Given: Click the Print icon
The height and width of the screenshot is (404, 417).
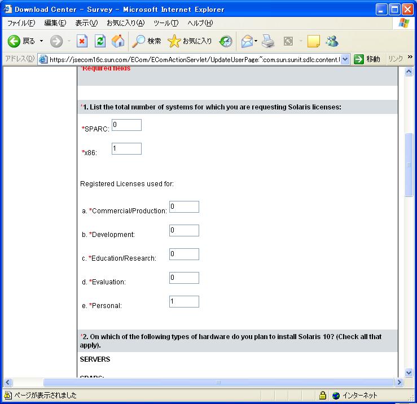Looking at the screenshot, I should pos(268,41).
